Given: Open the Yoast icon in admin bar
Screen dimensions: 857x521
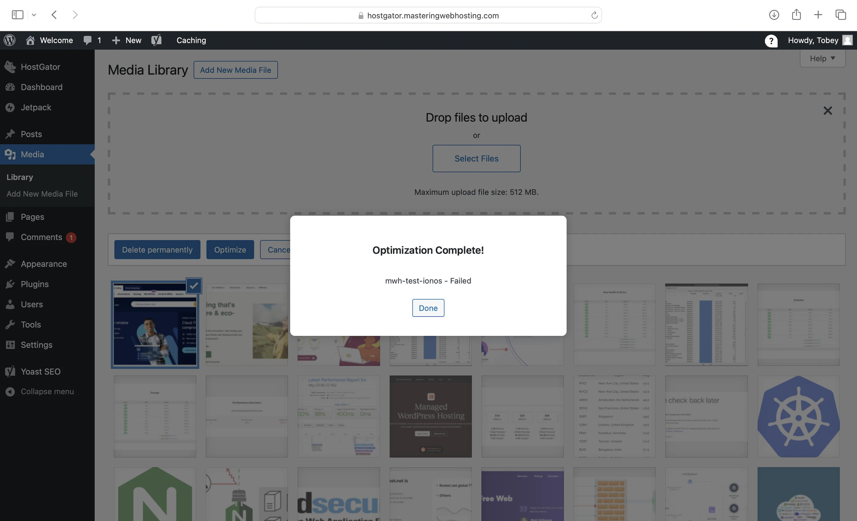Looking at the screenshot, I should point(156,40).
